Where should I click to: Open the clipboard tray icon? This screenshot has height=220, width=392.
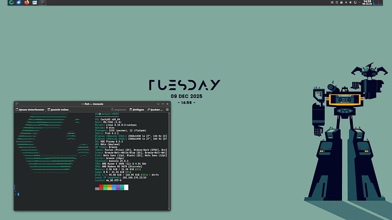click(337, 2)
